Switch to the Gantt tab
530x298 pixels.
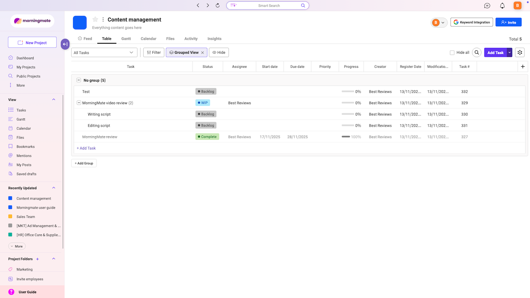tap(126, 38)
